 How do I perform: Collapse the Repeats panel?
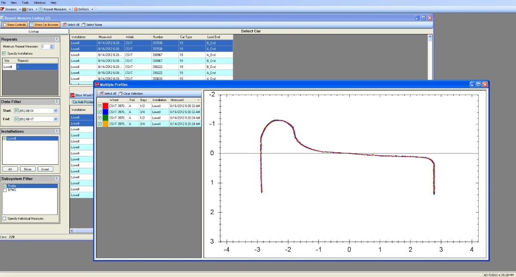(56, 39)
